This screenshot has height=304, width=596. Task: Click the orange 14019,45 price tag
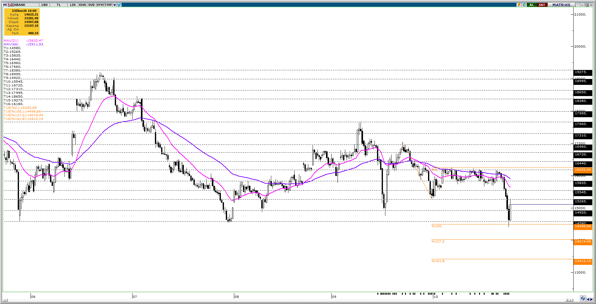click(x=583, y=242)
